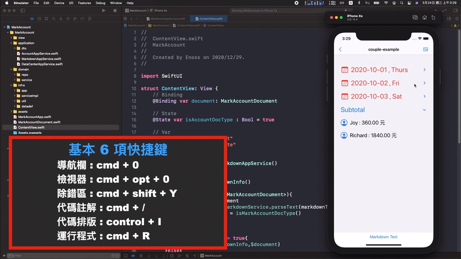This screenshot has height=259, width=461.
Task: Open the 2020-10-01, Thurs entry
Action: [383, 70]
